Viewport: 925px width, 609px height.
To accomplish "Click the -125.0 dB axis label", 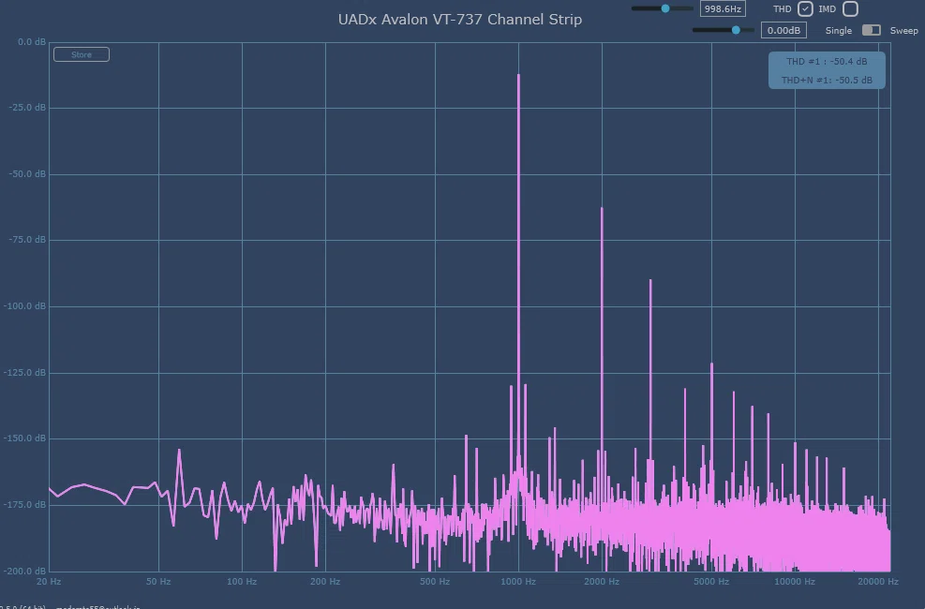I will 24,373.
